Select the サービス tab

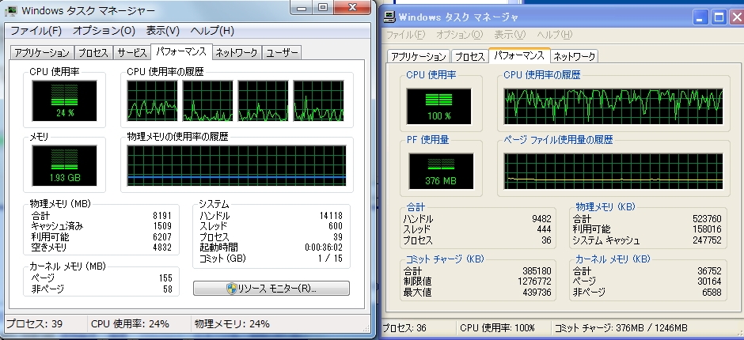[132, 53]
